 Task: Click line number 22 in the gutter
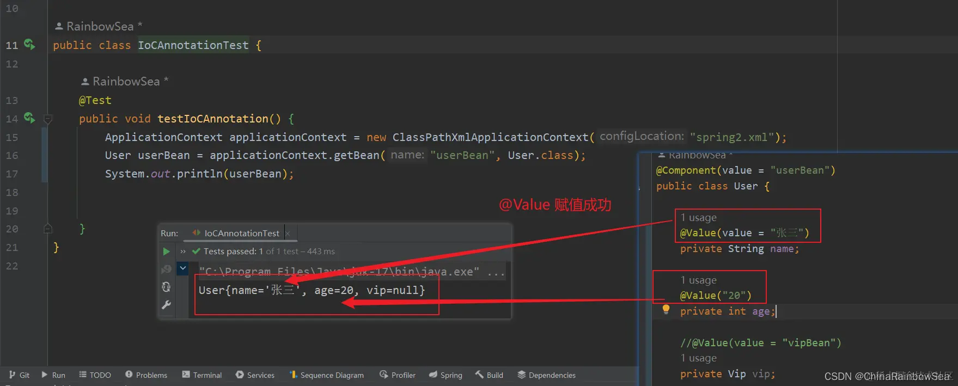[x=12, y=266]
